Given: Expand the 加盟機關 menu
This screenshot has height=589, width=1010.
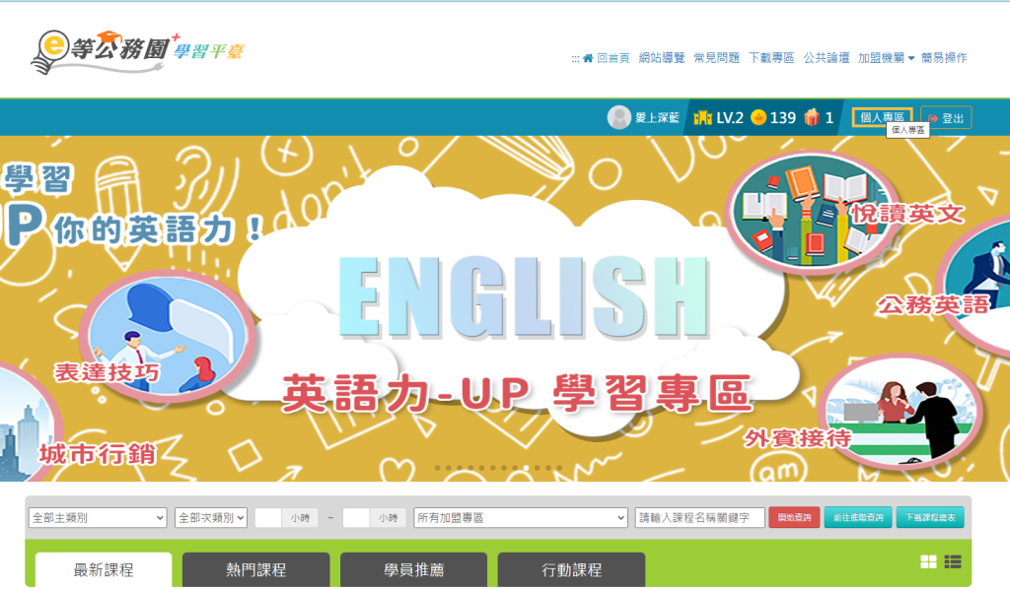Looking at the screenshot, I should click(x=886, y=58).
